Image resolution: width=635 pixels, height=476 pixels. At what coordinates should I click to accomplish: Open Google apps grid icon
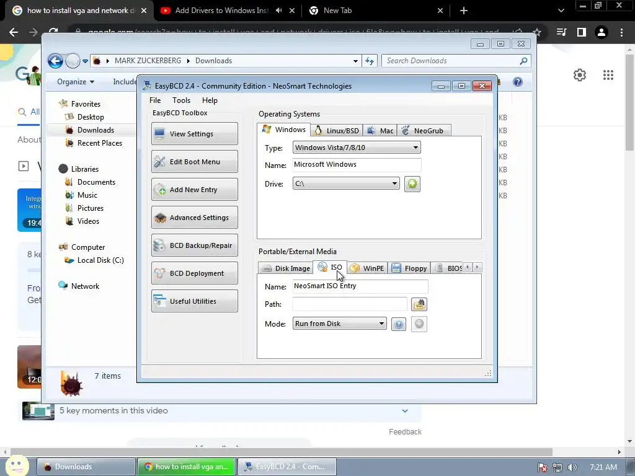pos(608,75)
